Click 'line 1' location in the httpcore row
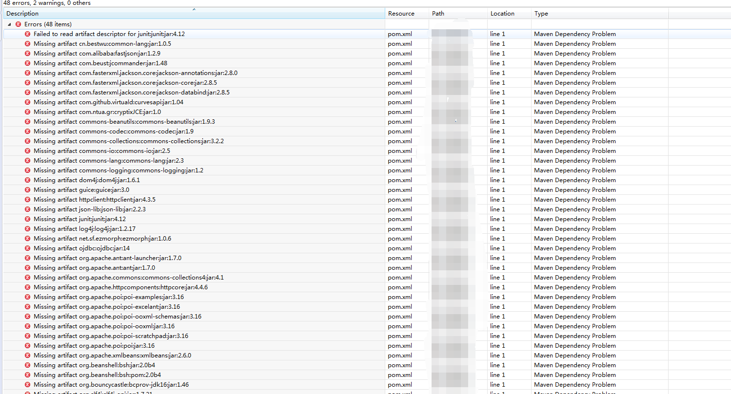This screenshot has width=731, height=394. tap(498, 287)
